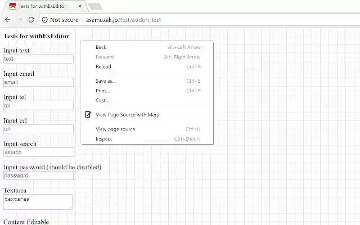Click into the password input field
This screenshot has height=225, width=360.
tap(39, 175)
